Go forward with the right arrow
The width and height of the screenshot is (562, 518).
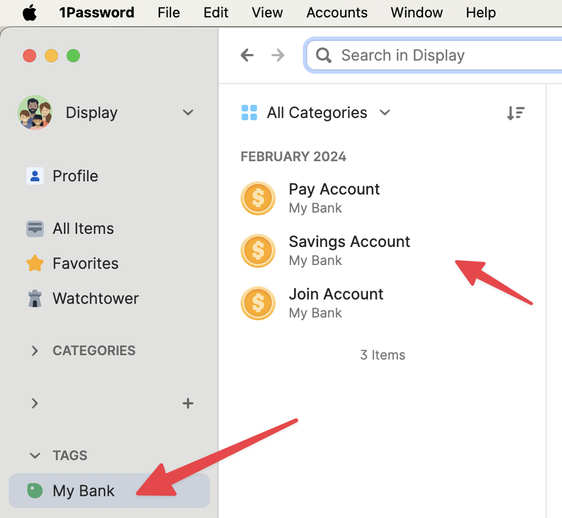click(x=278, y=55)
